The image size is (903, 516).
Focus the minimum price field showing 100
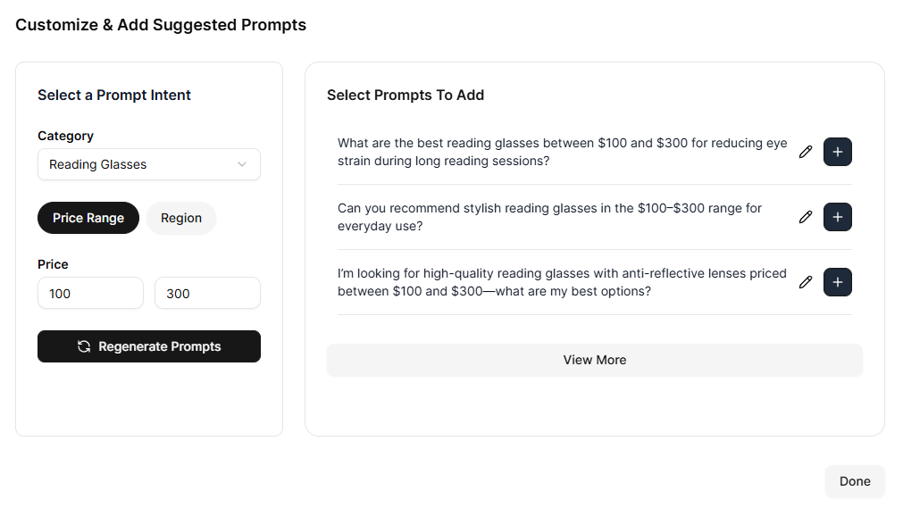[90, 293]
